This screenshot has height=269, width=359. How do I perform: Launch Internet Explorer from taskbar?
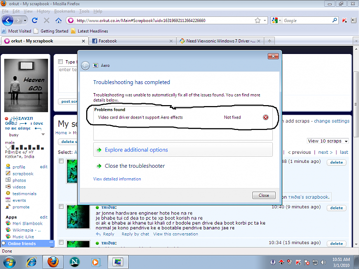32,262
